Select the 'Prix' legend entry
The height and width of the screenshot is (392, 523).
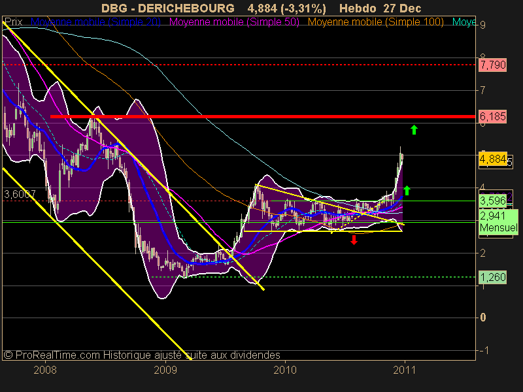pyautogui.click(x=13, y=22)
